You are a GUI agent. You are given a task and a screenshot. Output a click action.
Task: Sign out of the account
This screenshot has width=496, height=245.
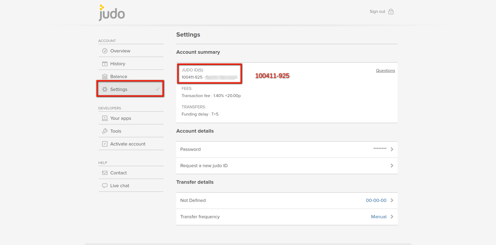coord(377,12)
